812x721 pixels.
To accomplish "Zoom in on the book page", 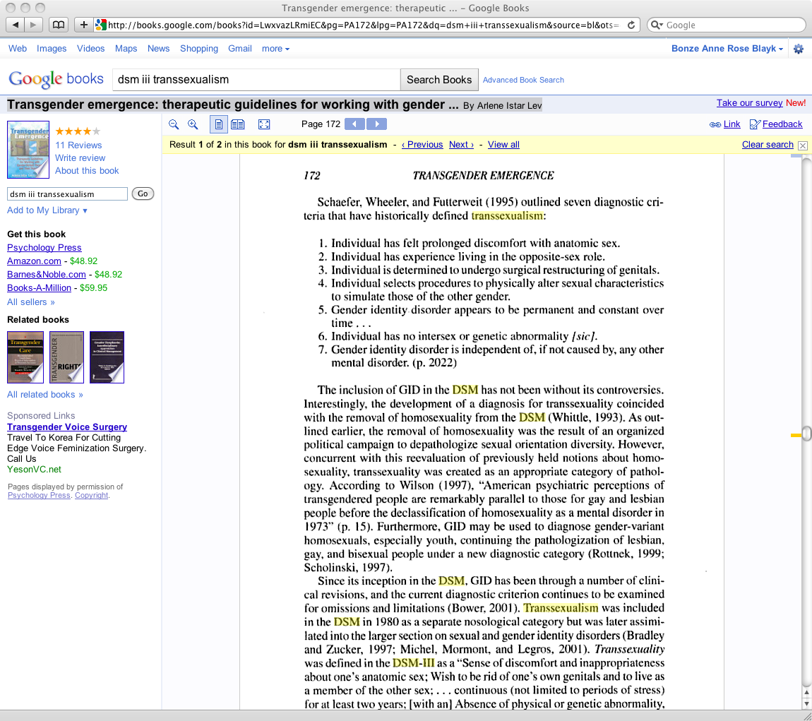I will click(x=192, y=124).
